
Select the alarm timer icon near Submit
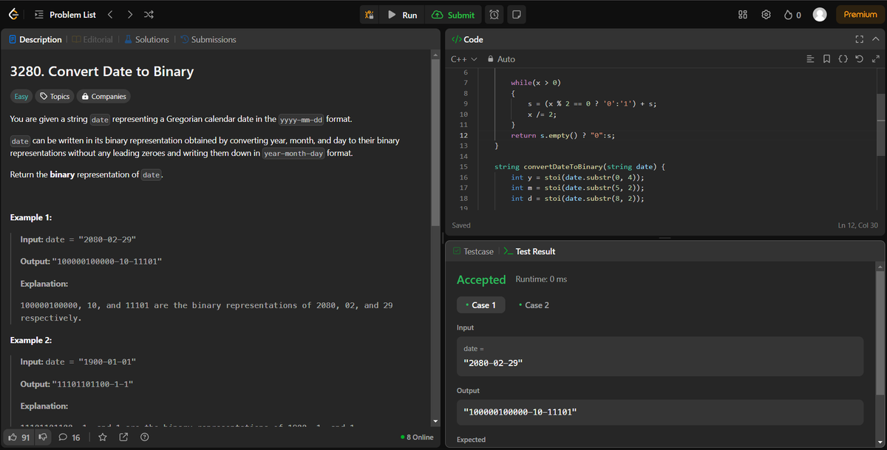tap(495, 14)
